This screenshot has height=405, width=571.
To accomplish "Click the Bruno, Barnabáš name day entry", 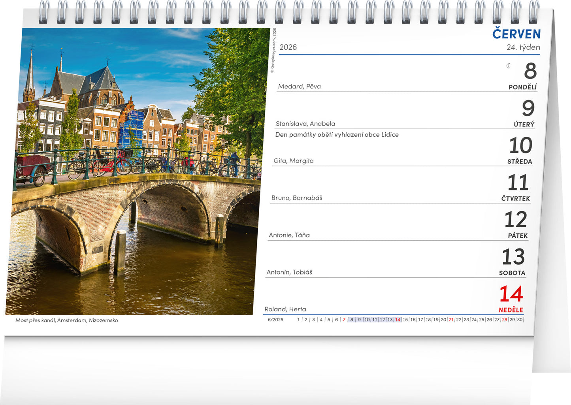I will [x=297, y=198].
